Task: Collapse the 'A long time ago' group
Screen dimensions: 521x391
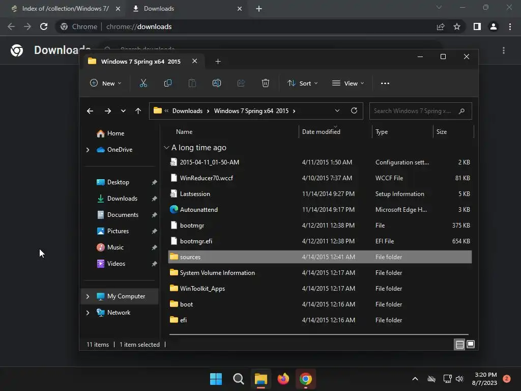Action: point(166,148)
